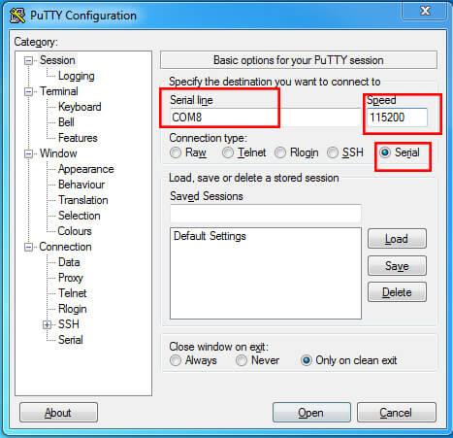Click the Speed field showing 115200

coord(397,117)
